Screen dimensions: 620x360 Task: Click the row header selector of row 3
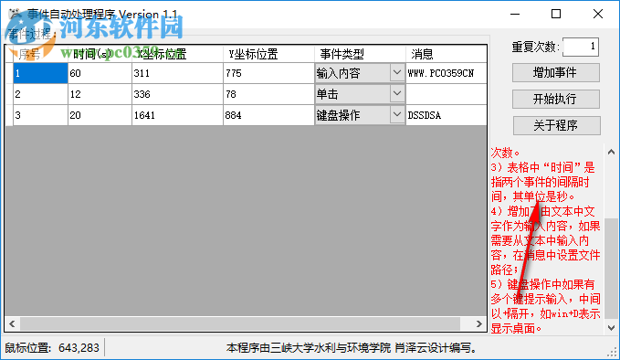[9, 115]
